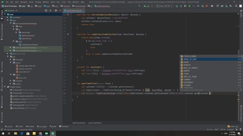Open local.properties file
Viewport: 243px width, 136px height.
pyautogui.click(x=19, y=108)
